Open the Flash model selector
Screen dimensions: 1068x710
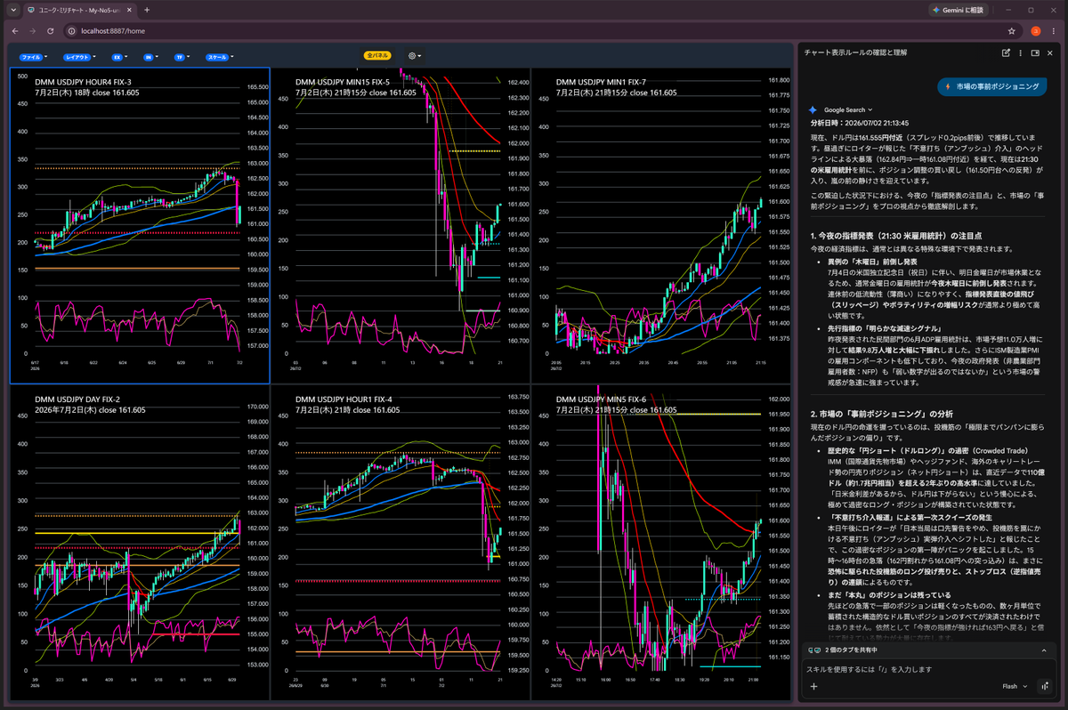coord(1014,687)
